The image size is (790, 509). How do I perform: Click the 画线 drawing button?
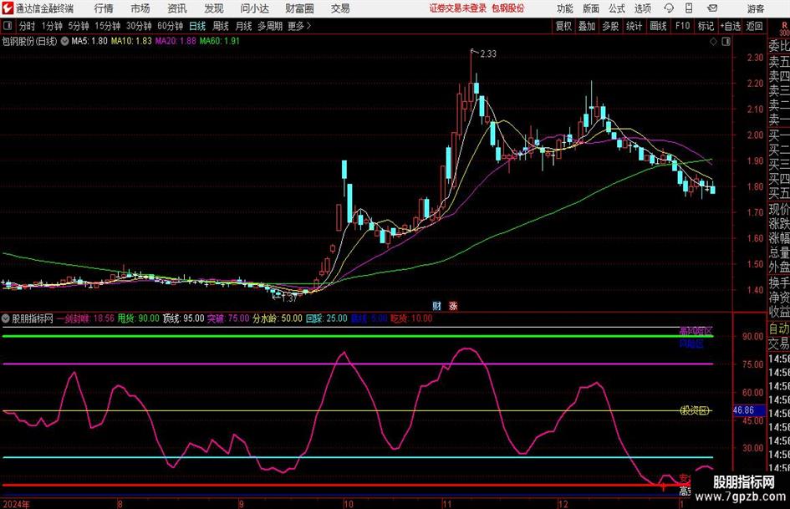(658, 26)
